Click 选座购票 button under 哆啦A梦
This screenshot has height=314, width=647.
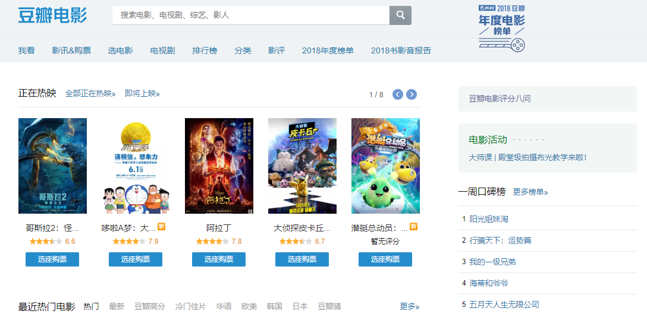point(136,259)
